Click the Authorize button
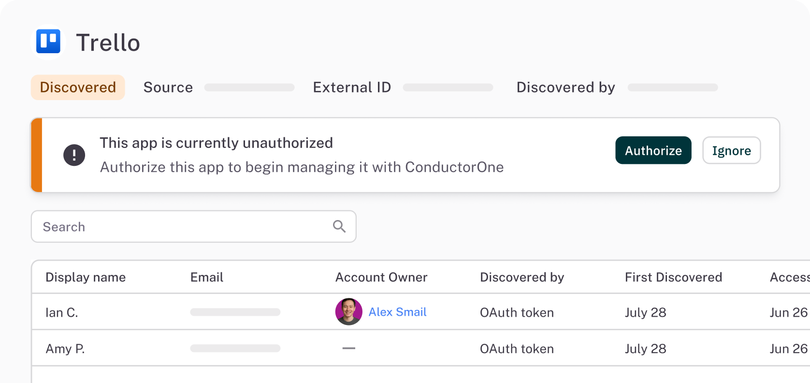Image resolution: width=810 pixels, height=383 pixels. click(x=653, y=150)
